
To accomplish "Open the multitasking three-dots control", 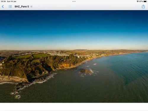I will [x=74, y=1].
